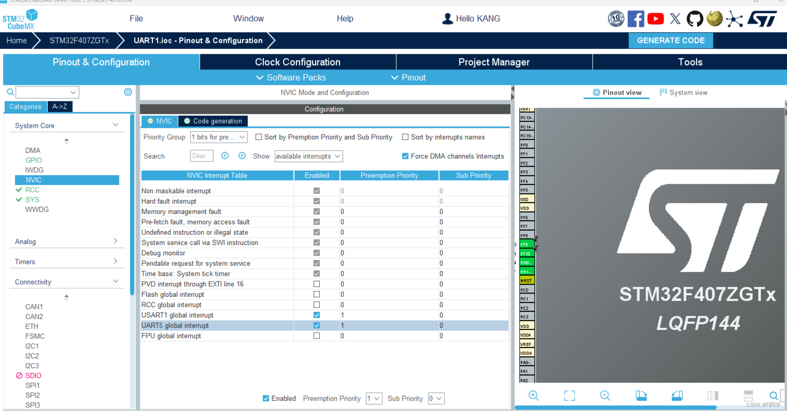Open the YouTube icon link
This screenshot has width=787, height=411.
(x=656, y=19)
